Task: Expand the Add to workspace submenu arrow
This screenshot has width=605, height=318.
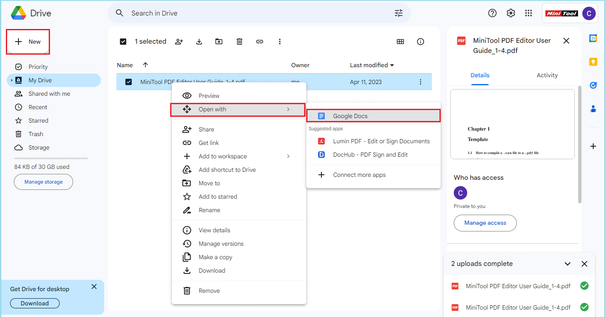Action: [288, 156]
